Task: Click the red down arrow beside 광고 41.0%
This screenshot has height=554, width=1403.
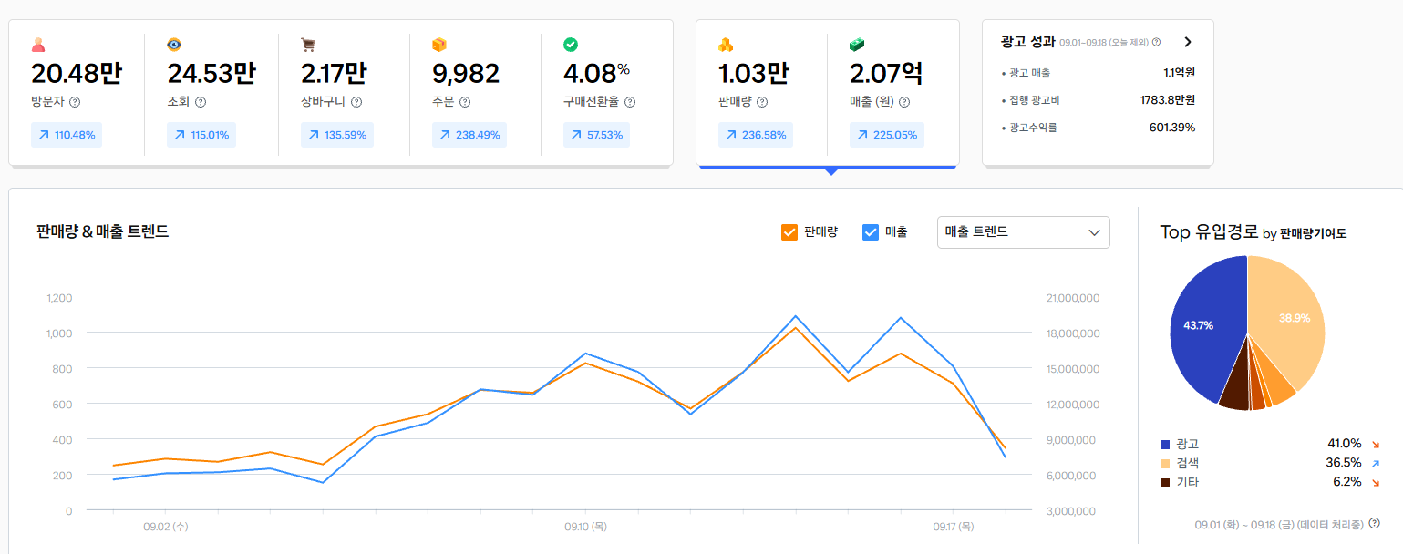Action: pos(1375,445)
